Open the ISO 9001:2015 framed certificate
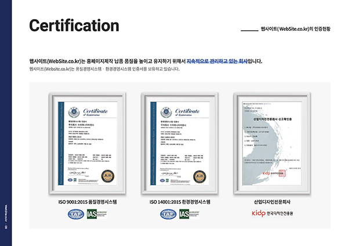Viewport: 348px width, 246px height. click(x=87, y=143)
